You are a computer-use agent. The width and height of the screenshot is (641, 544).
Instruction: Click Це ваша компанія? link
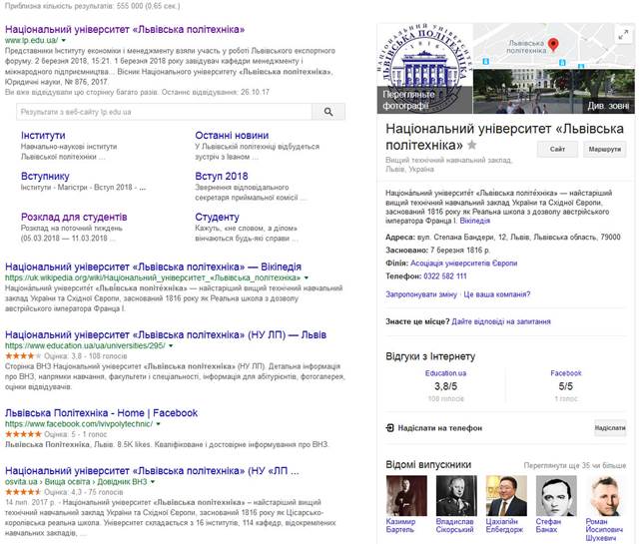[x=496, y=294]
